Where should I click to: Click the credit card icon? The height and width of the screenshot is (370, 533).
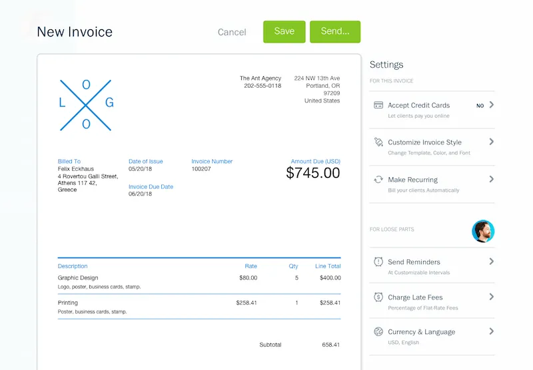point(378,105)
